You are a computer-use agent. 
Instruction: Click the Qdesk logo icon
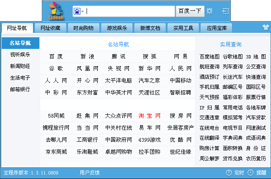tap(56, 11)
